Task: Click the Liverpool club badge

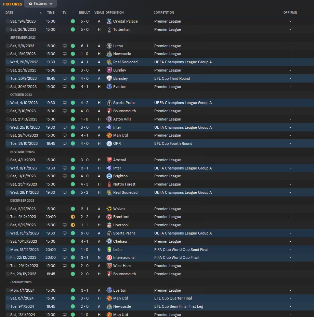Action: click(x=109, y=225)
